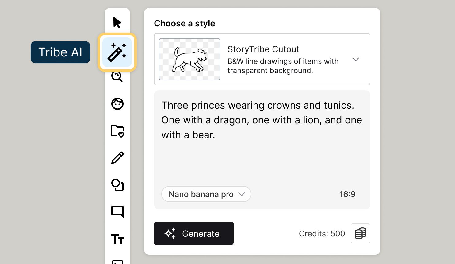Open the image tool at the toolbar bottom
455x264 pixels.
[117, 261]
